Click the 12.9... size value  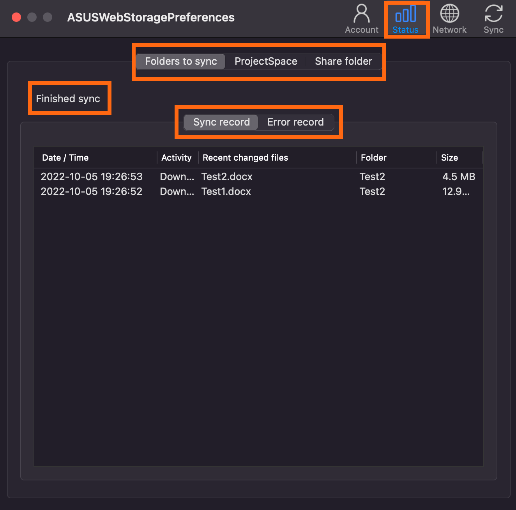(x=456, y=191)
